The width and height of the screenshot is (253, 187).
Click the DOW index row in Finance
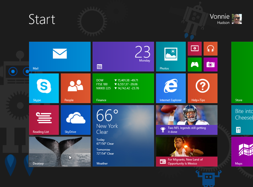click(117, 80)
